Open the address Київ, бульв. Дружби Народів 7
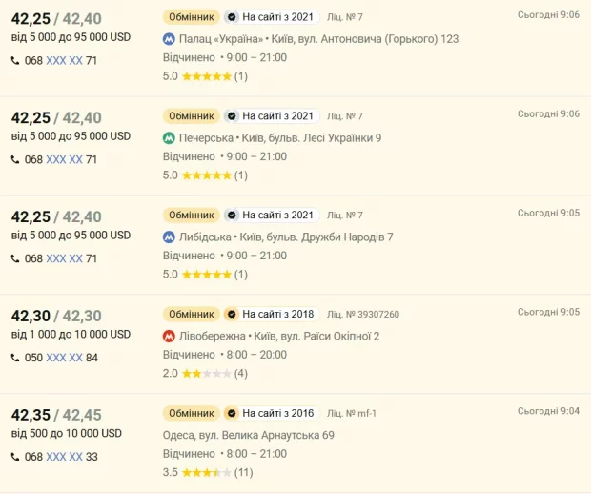591x494 pixels. (313, 237)
